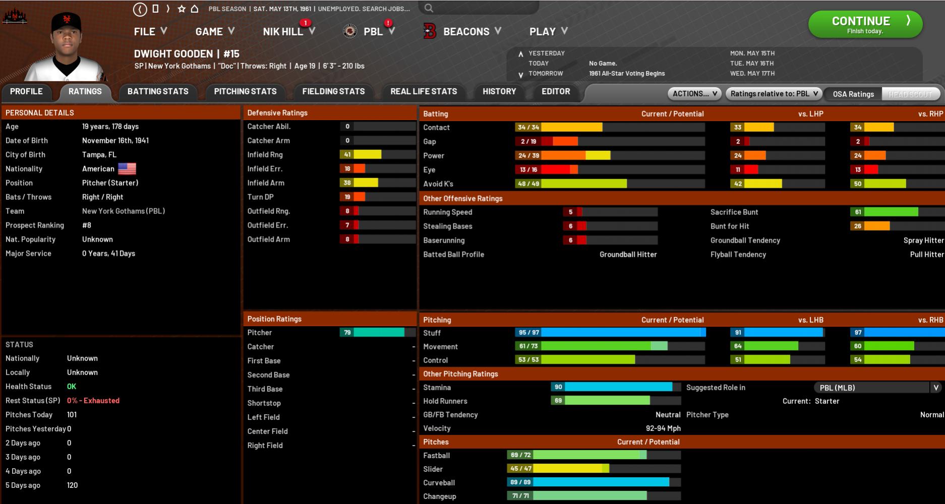Image resolution: width=945 pixels, height=504 pixels.
Task: Switch ratings to OSA Ratings
Action: pos(853,94)
